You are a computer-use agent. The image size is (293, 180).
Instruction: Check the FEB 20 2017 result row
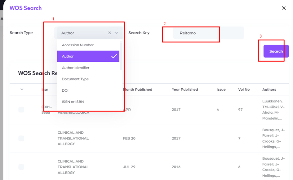click(21, 138)
